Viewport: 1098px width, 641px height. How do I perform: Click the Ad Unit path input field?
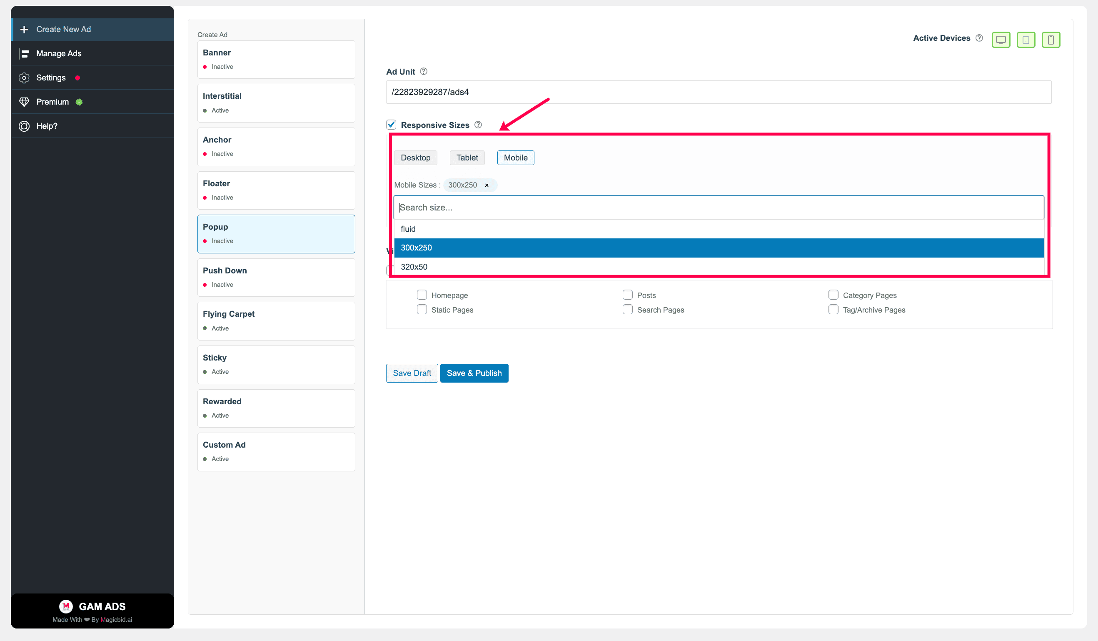click(x=719, y=92)
